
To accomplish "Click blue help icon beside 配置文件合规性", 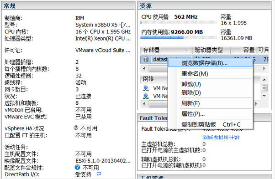I will (77, 167).
